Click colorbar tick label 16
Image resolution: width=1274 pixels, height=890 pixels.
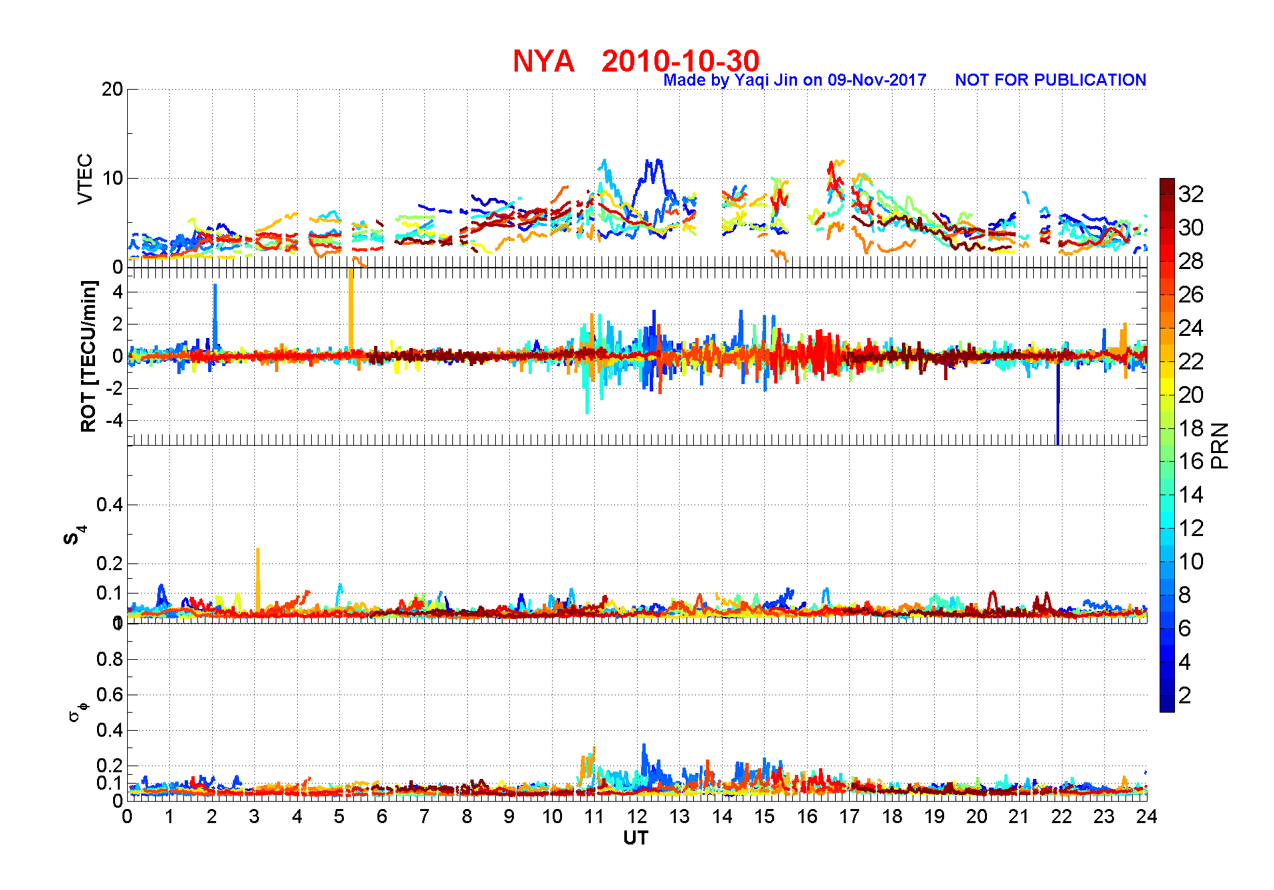(x=1191, y=461)
